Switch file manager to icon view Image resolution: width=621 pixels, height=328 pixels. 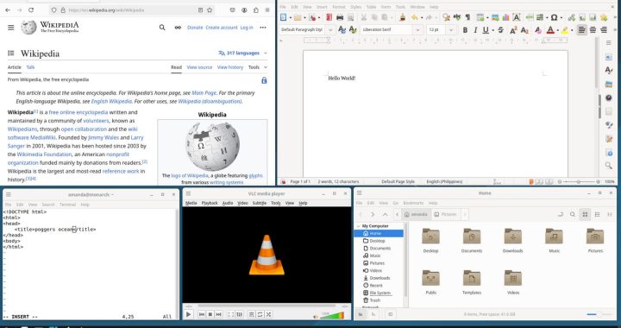(x=585, y=214)
